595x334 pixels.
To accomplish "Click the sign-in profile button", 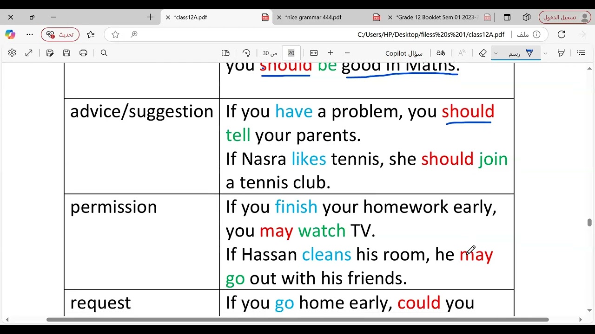I will (x=565, y=17).
